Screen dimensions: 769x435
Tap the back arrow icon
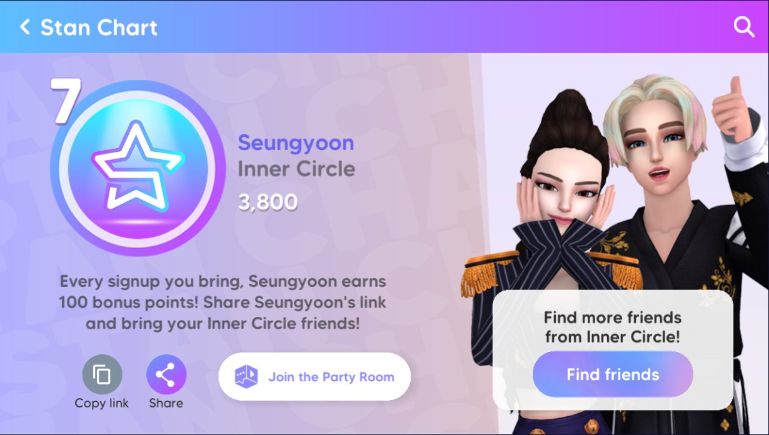coord(25,27)
